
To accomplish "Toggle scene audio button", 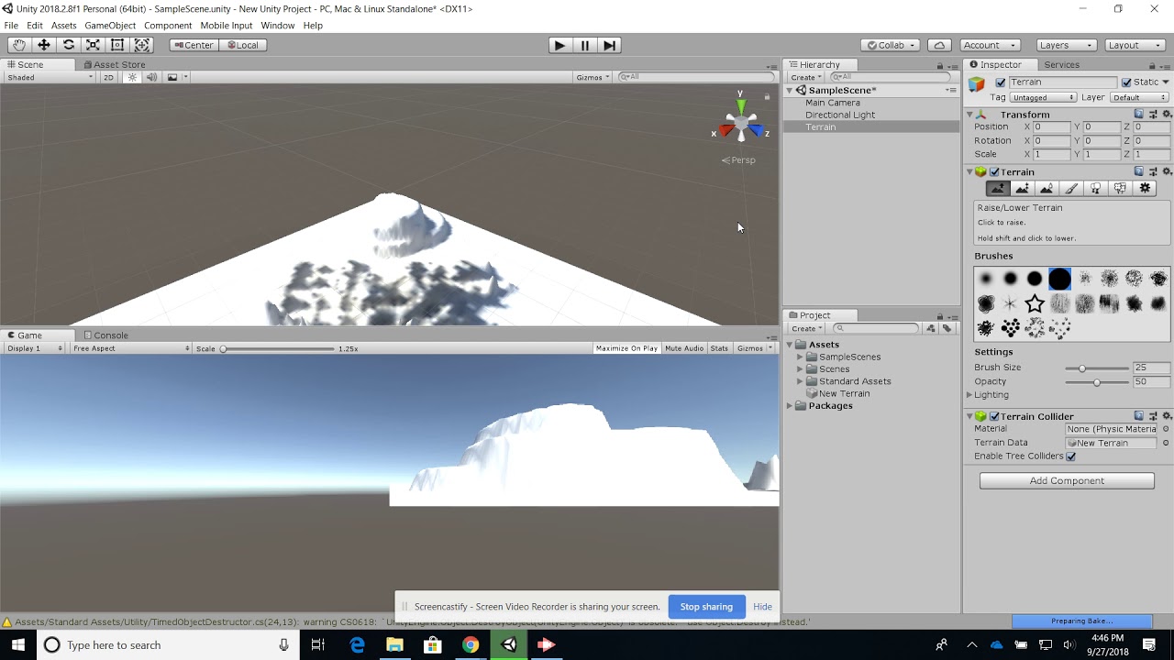I will click(151, 77).
